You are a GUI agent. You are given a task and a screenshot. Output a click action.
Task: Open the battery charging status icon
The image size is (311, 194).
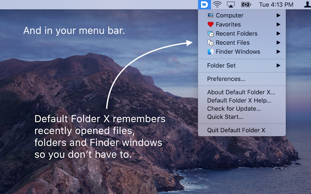(246, 4)
